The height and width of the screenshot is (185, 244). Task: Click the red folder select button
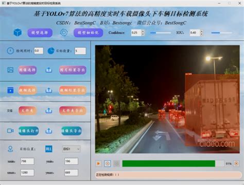click(27, 110)
